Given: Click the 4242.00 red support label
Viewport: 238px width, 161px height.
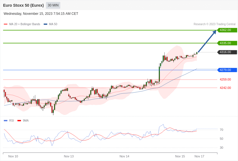Looking at the screenshot, I should 225,88.
